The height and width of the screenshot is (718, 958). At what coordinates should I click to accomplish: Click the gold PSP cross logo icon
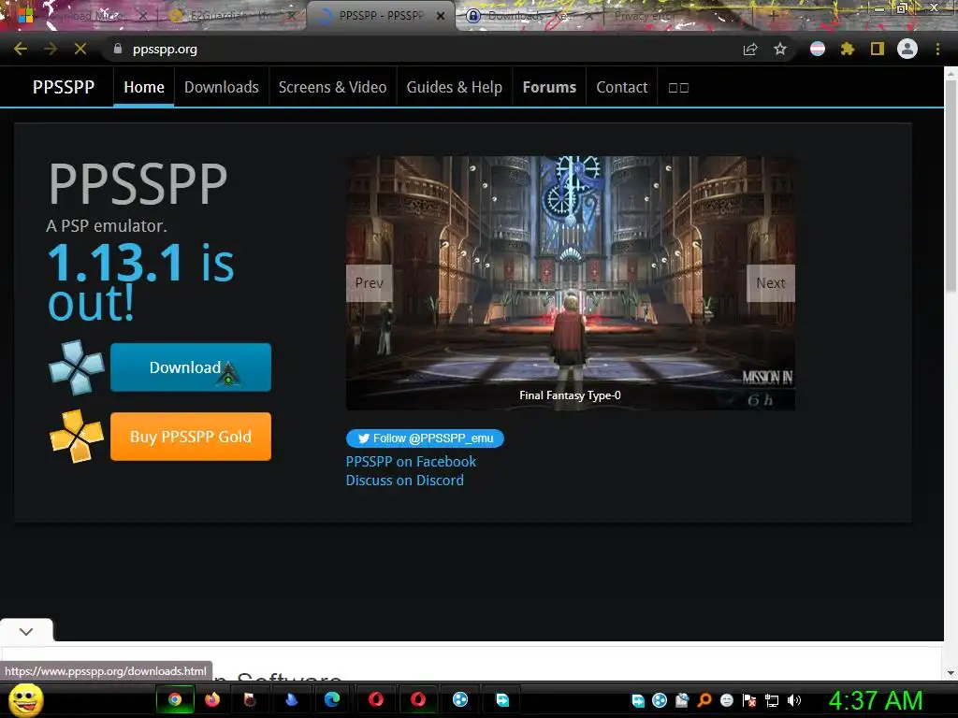[x=77, y=436]
